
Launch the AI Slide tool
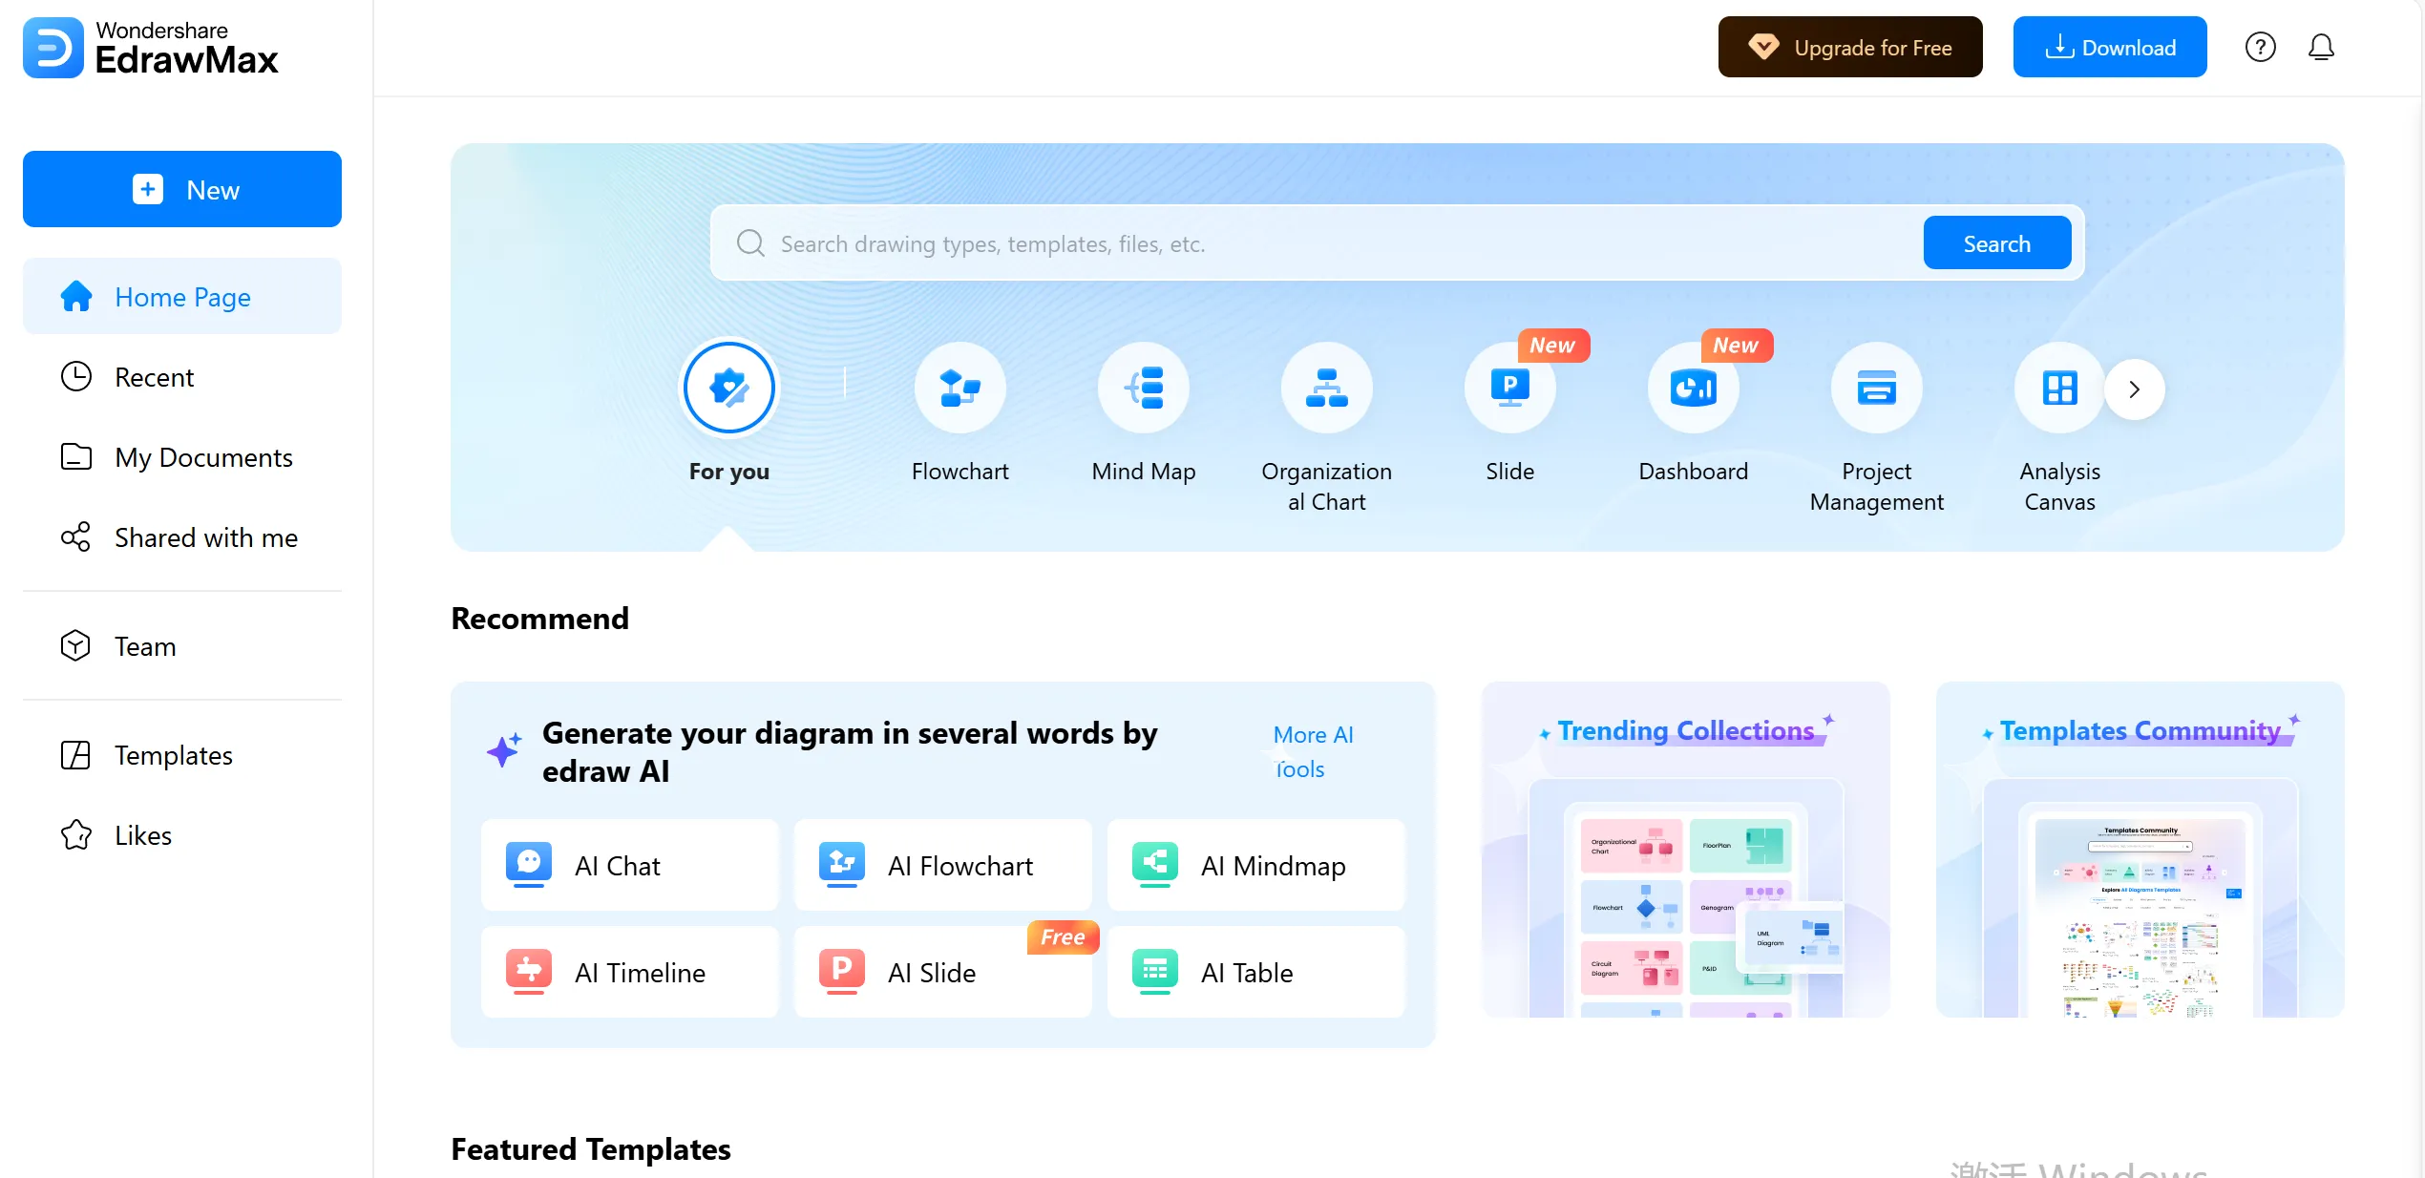pyautogui.click(x=941, y=972)
